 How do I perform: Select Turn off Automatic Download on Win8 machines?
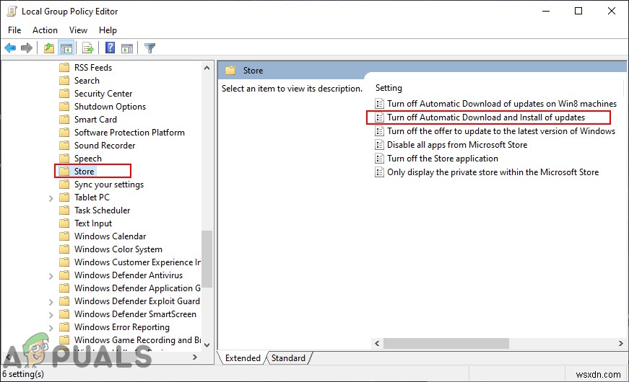pyautogui.click(x=501, y=104)
